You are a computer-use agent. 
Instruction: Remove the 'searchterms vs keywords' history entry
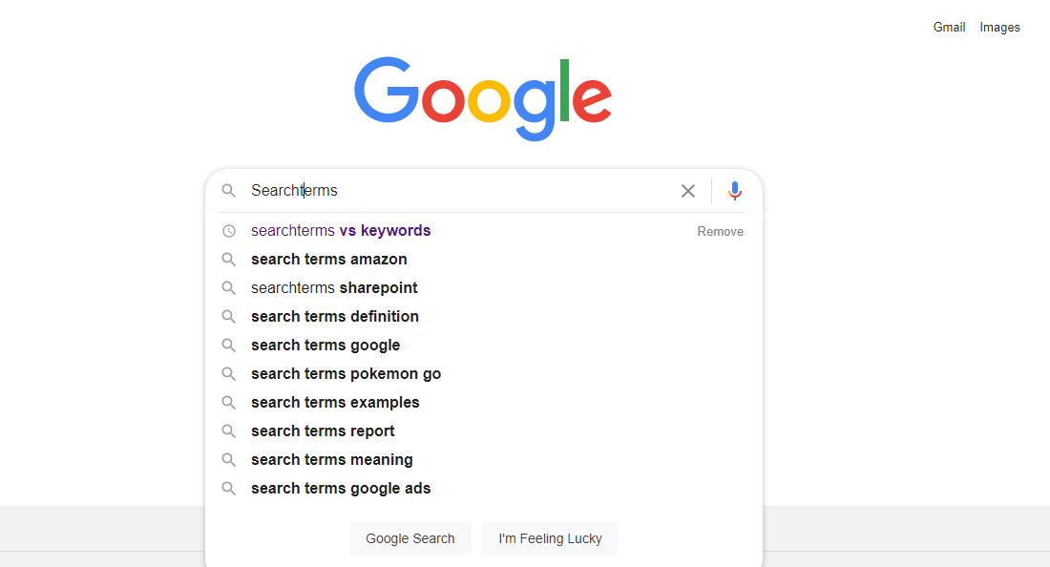click(x=720, y=231)
